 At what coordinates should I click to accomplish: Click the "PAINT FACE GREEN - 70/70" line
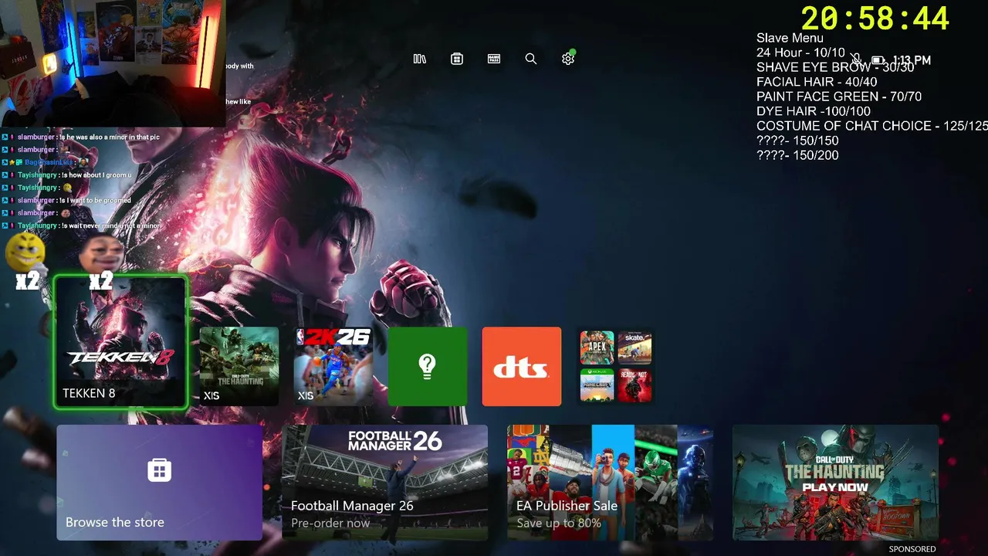[839, 97]
